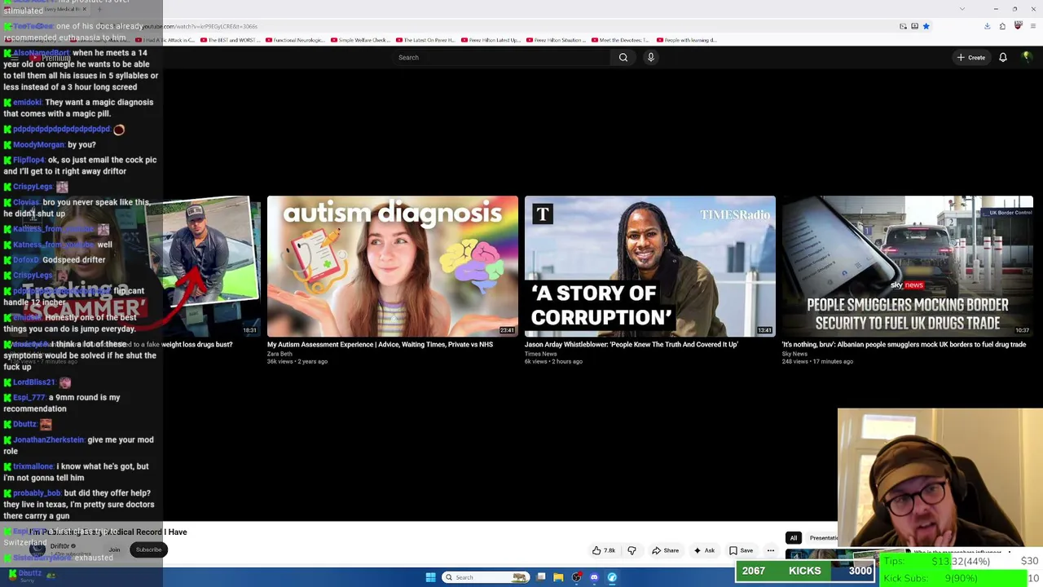
Task: Open the blue browser icon on taskbar
Action: click(612, 577)
